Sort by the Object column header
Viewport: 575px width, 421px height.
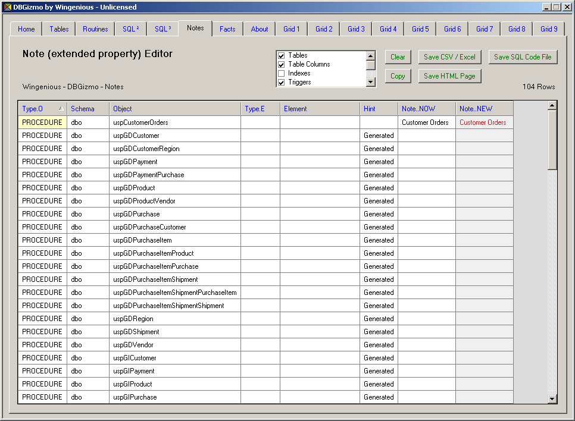click(174, 109)
